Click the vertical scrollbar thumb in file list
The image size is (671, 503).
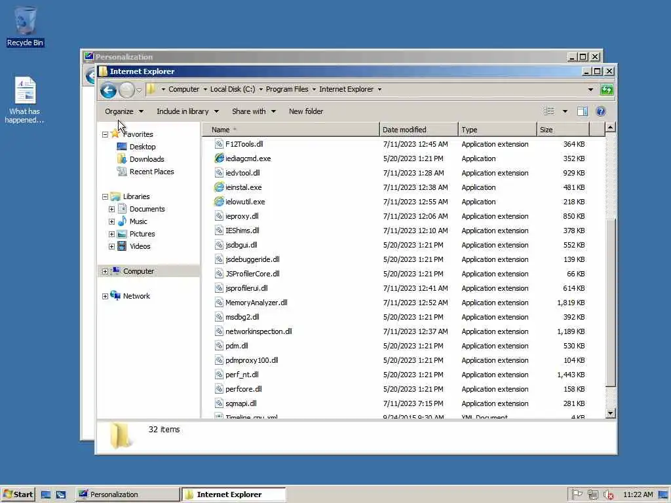click(611, 302)
